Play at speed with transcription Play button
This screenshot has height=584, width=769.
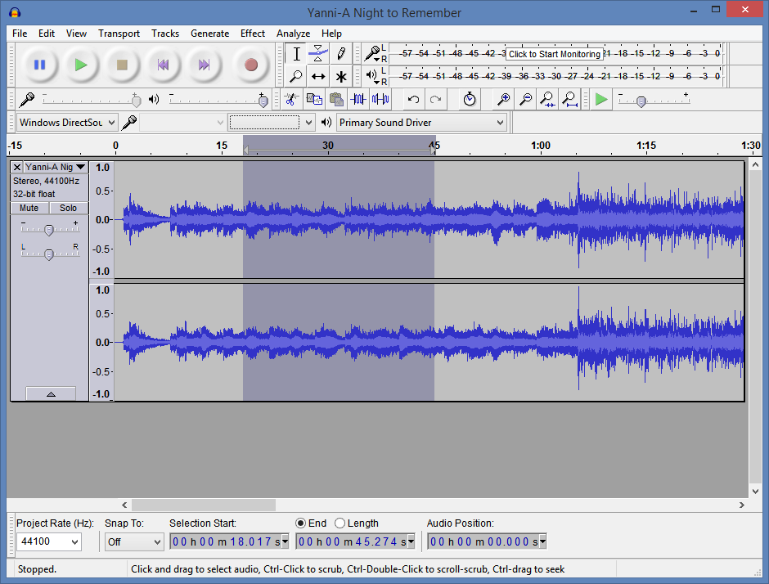point(601,100)
